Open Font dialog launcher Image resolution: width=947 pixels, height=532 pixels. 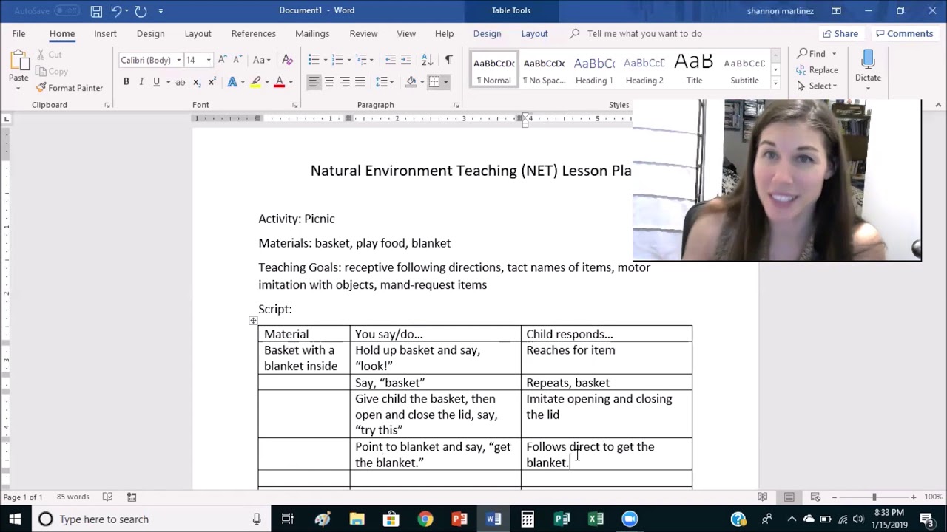point(295,106)
